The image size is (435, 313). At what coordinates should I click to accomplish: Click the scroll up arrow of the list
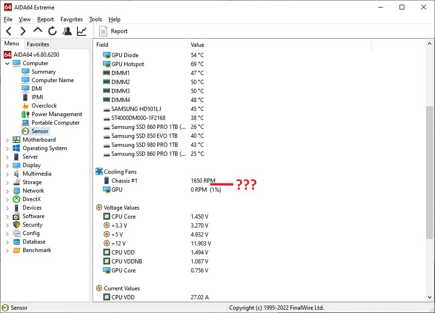pyautogui.click(x=429, y=43)
